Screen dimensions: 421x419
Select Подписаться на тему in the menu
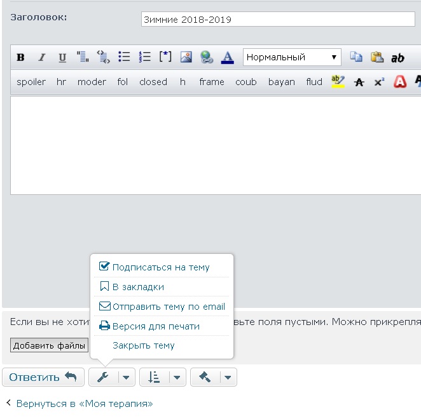click(x=160, y=267)
